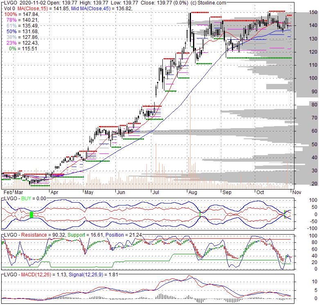Click the Position = 21.24 label

[124, 235]
